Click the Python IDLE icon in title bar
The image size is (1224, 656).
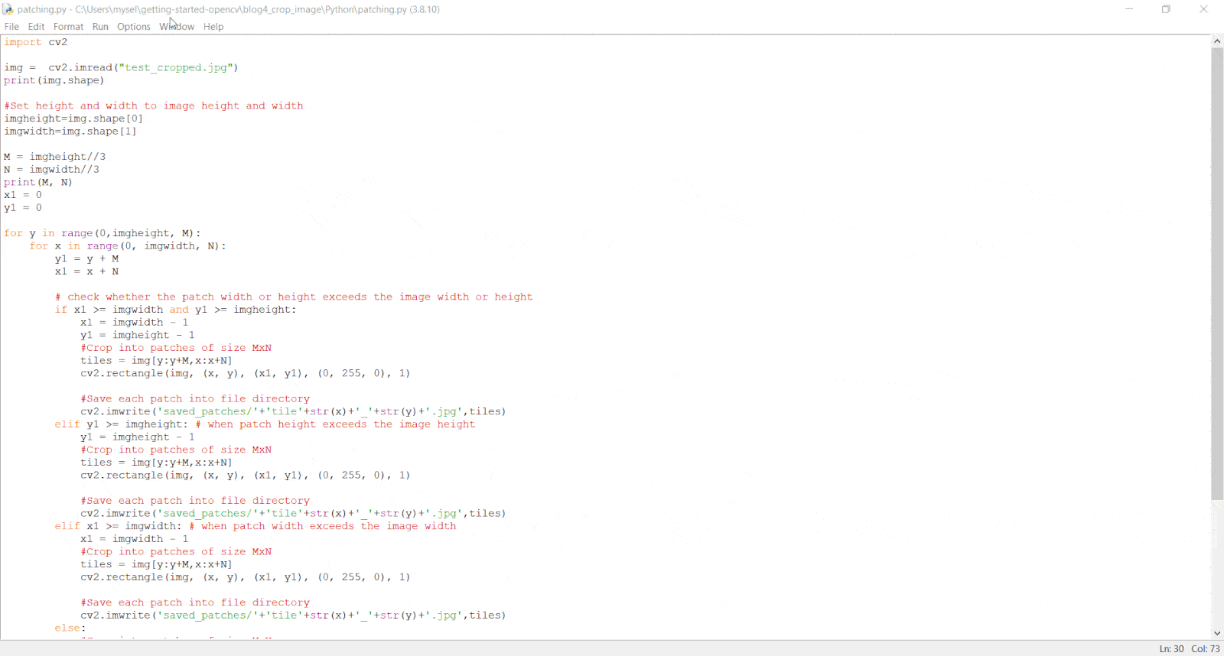tap(8, 9)
